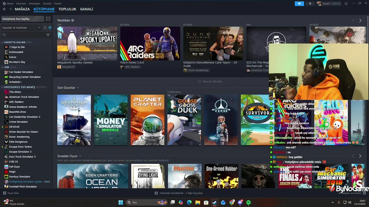Open Windows Start menu

tap(121, 202)
